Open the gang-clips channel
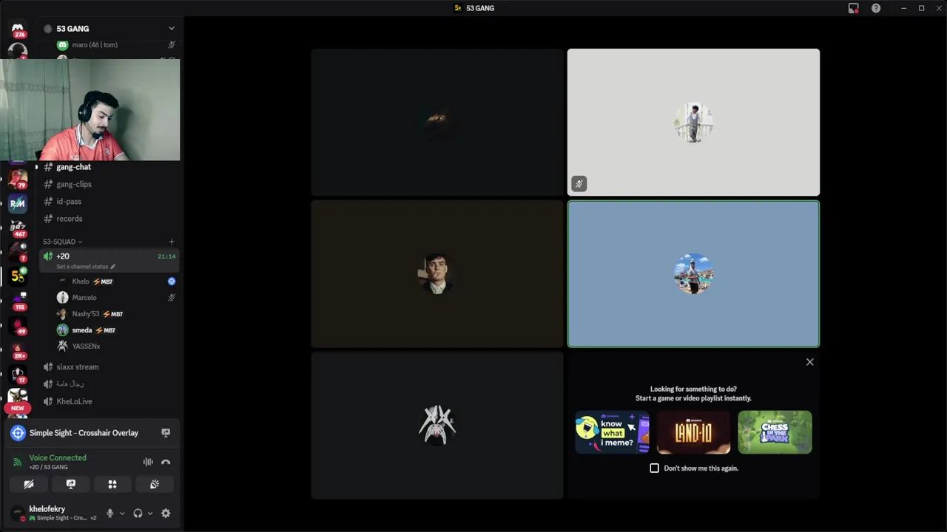The height and width of the screenshot is (532, 947). (x=109, y=184)
